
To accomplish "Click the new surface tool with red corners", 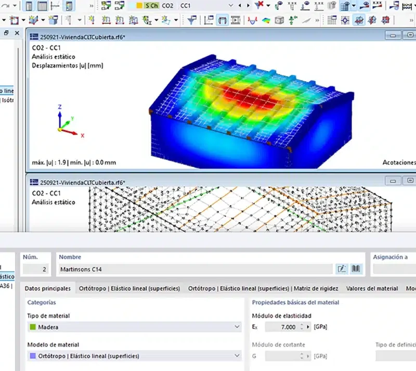I will pyautogui.click(x=14, y=20).
